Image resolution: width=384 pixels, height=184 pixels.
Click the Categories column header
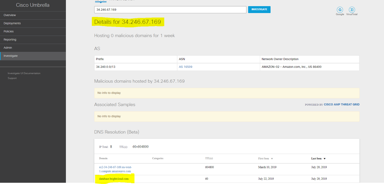click(158, 158)
